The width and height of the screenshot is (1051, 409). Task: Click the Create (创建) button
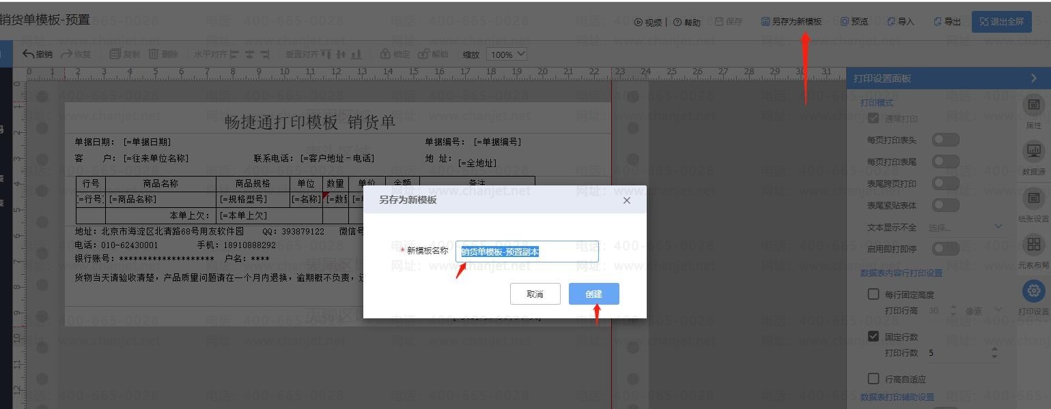[x=594, y=294]
